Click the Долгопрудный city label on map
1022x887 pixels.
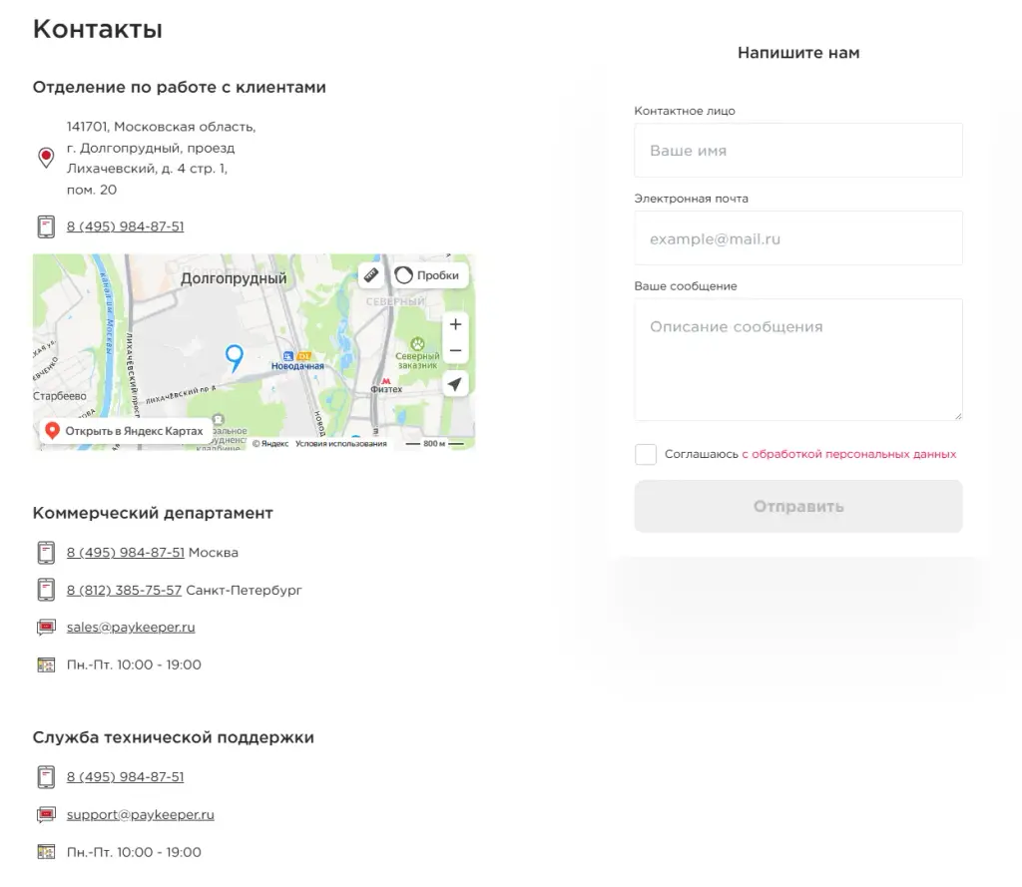coord(234,278)
